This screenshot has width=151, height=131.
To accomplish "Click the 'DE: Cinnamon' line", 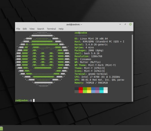I will [x=83, y=59].
